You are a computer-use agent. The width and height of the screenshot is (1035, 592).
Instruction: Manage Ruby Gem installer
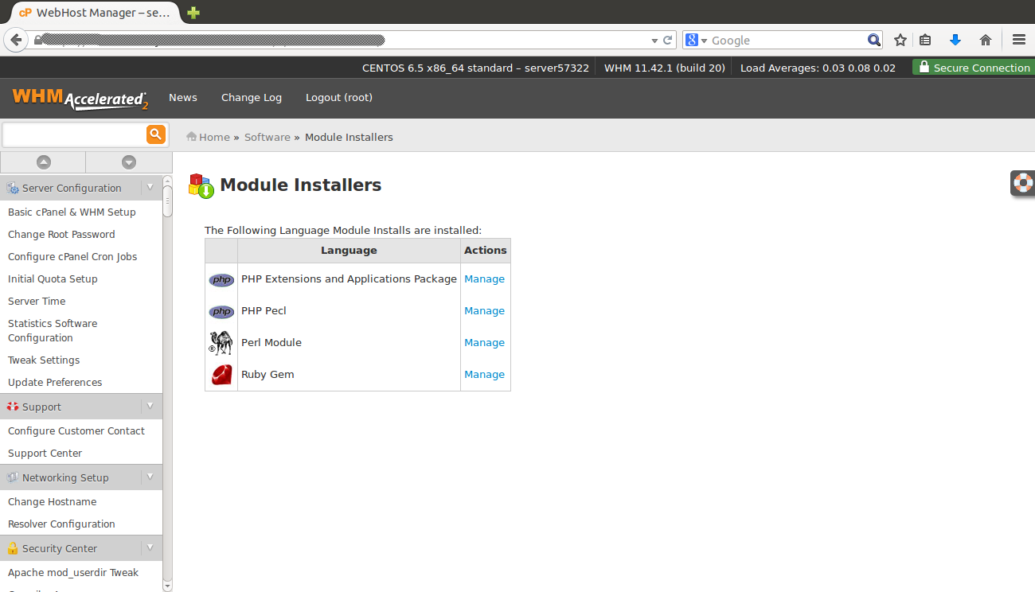pyautogui.click(x=484, y=375)
